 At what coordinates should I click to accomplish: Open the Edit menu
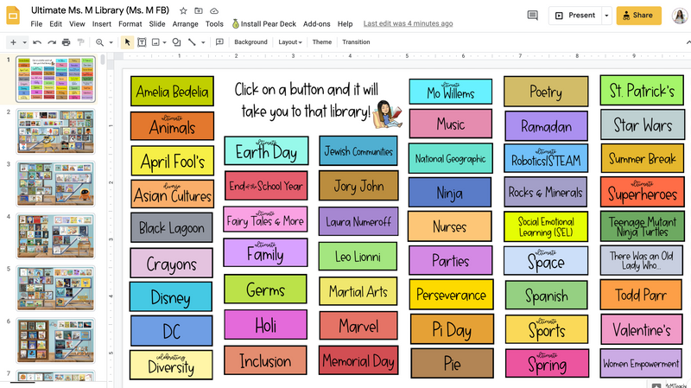[x=55, y=24]
